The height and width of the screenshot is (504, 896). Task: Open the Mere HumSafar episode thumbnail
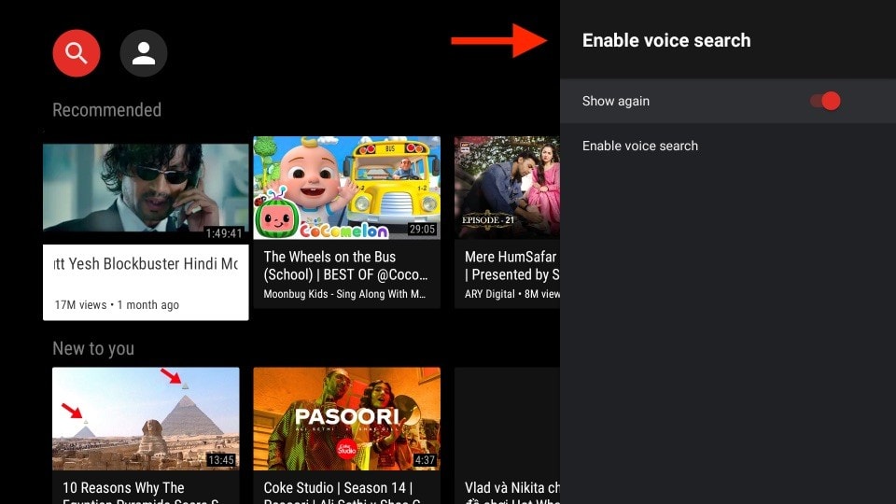coord(507,188)
